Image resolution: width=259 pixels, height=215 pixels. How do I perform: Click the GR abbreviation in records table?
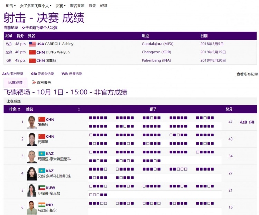[x=9, y=60]
